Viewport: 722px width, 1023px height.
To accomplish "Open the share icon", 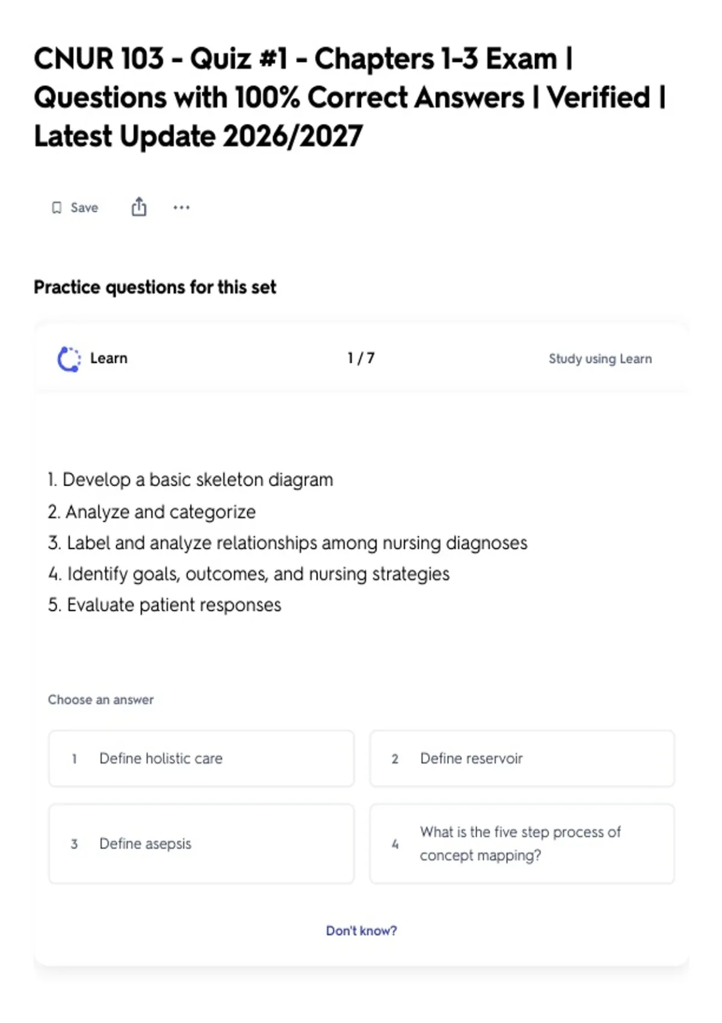I will [139, 206].
